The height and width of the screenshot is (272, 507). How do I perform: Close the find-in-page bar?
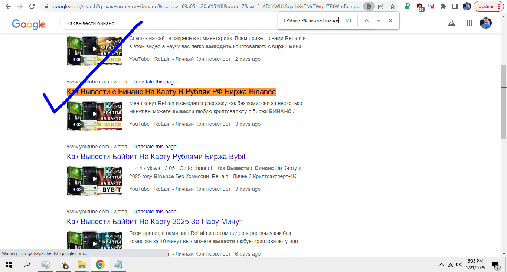click(x=390, y=20)
